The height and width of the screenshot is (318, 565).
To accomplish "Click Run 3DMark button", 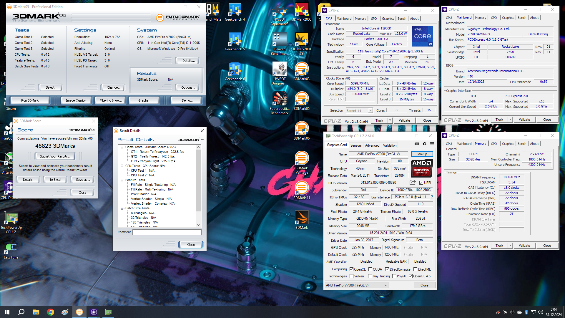I will (30, 100).
